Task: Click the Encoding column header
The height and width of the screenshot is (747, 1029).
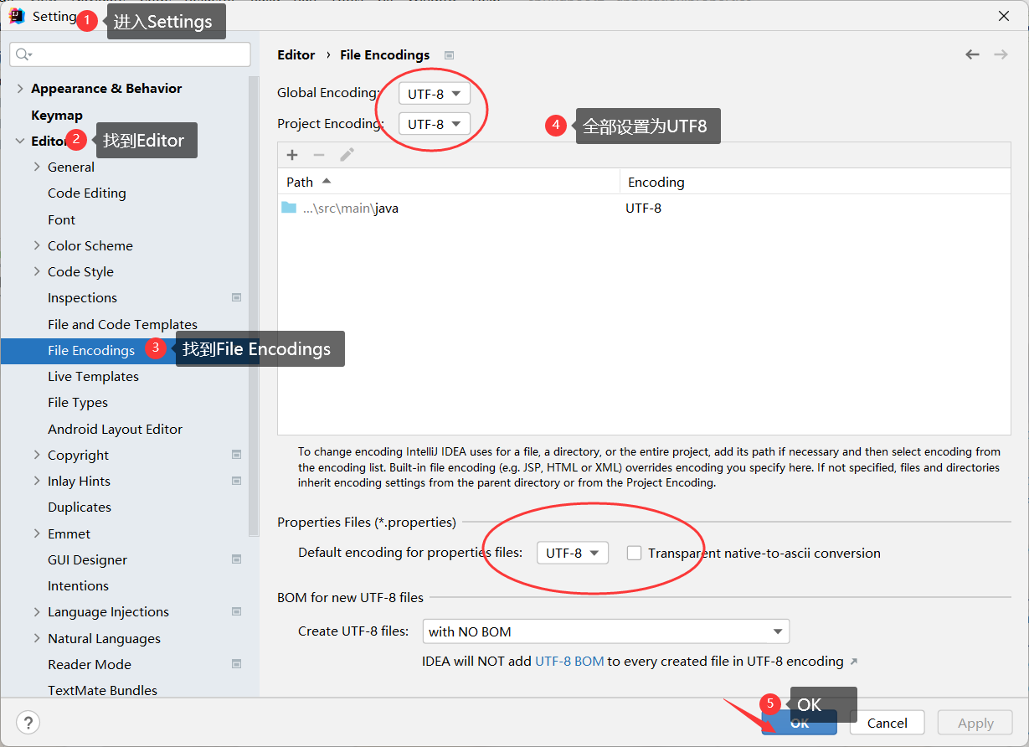Action: 815,182
